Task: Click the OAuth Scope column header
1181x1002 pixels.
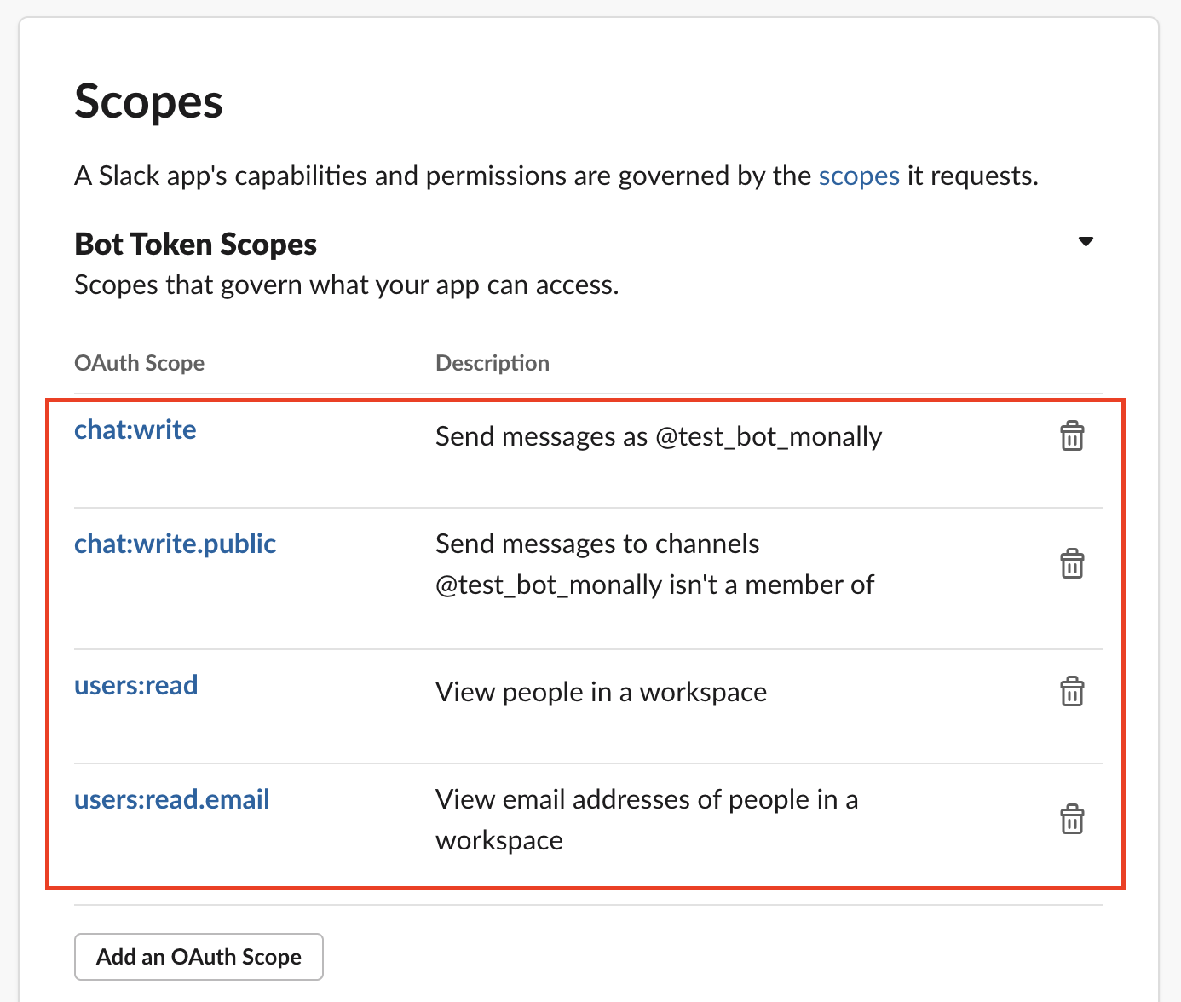Action: [140, 363]
